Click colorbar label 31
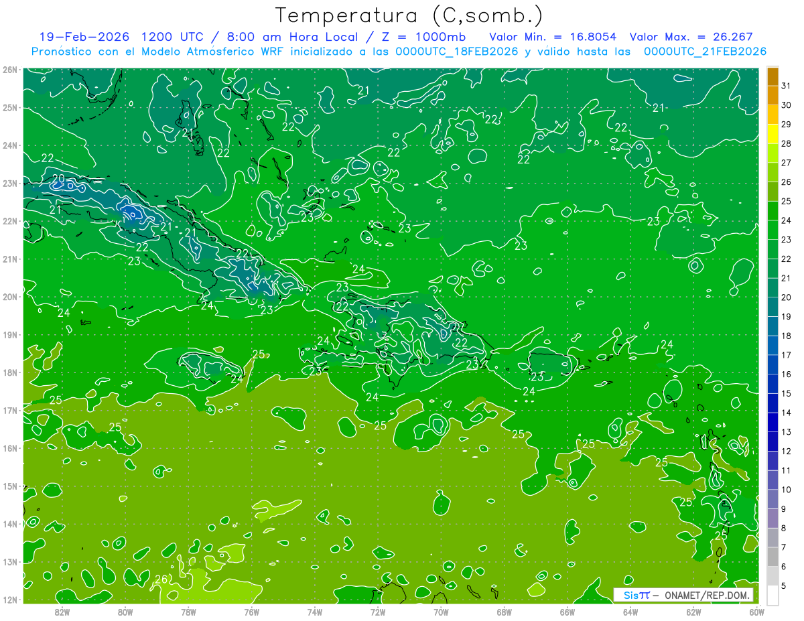The width and height of the screenshot is (804, 621). coord(786,86)
